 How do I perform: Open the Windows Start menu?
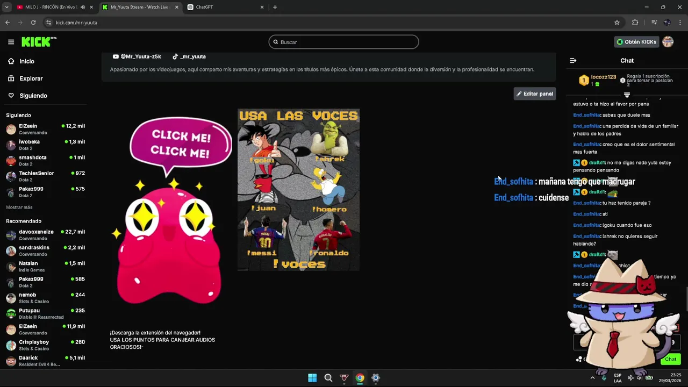(312, 378)
